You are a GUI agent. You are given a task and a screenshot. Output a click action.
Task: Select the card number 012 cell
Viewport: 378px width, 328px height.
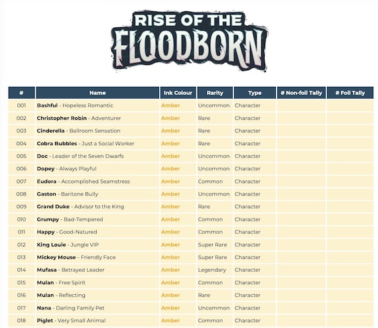coord(21,245)
